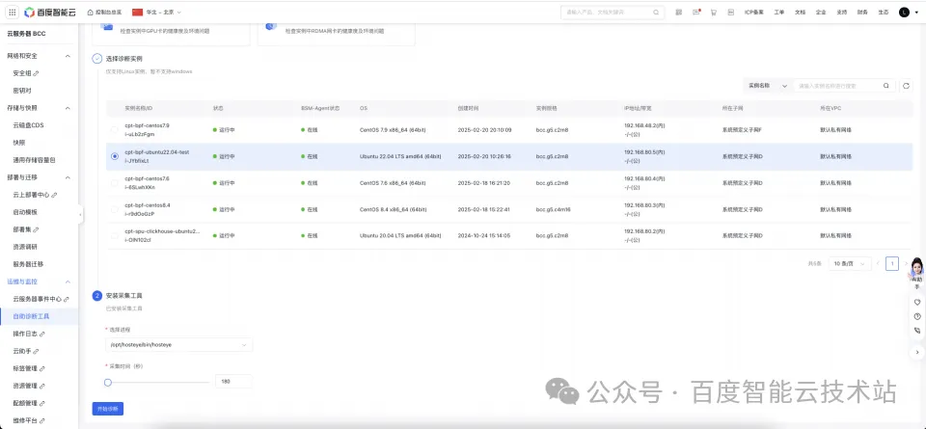The image size is (926, 429).
Task: Collapse the 存储与快照 sidebar group
Action: coord(68,108)
